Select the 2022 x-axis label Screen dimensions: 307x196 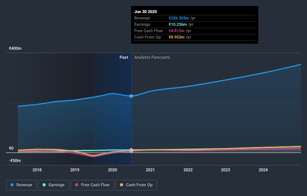pyautogui.click(x=188, y=170)
